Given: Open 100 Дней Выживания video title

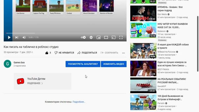Looking at the screenshot, I should (x=170, y=98).
